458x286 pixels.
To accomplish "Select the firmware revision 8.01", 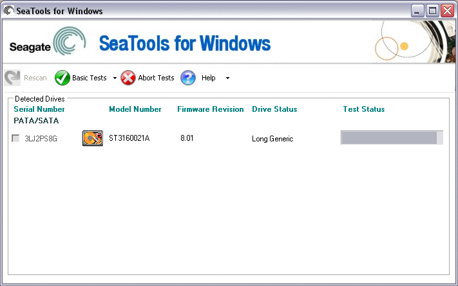I will coord(187,138).
